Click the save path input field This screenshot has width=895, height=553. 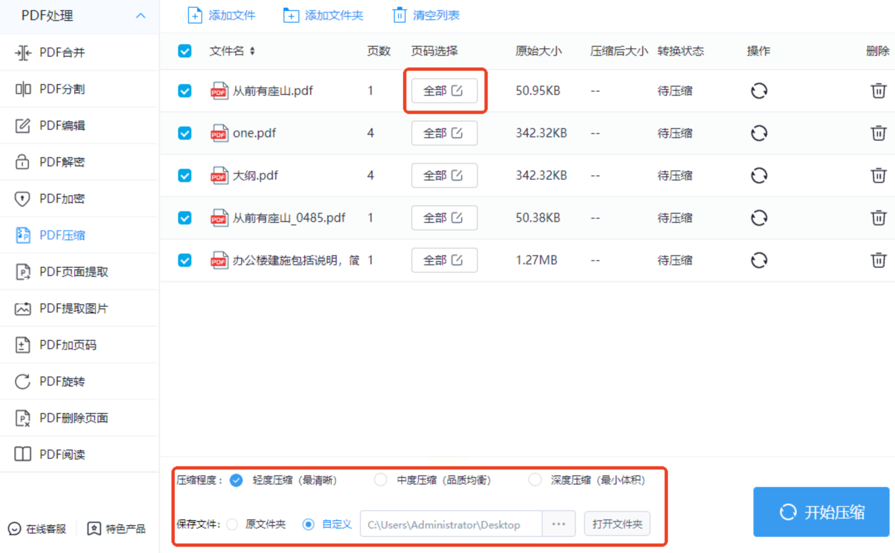[450, 524]
